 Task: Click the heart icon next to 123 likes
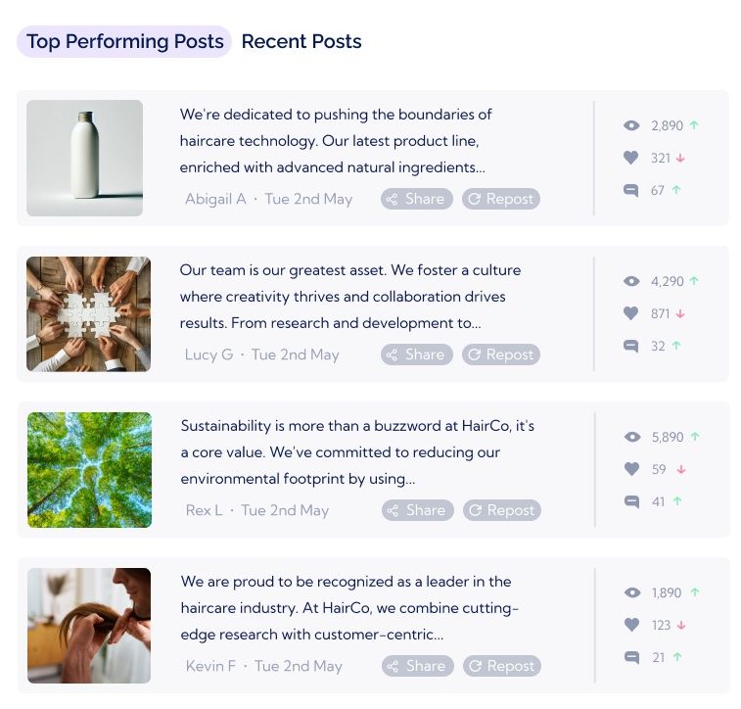click(631, 625)
